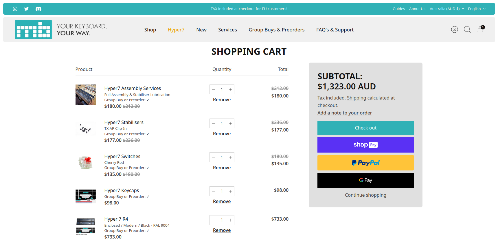Click Hyper7 Stabilisers quantity field
The width and height of the screenshot is (498, 244).
pyautogui.click(x=222, y=123)
